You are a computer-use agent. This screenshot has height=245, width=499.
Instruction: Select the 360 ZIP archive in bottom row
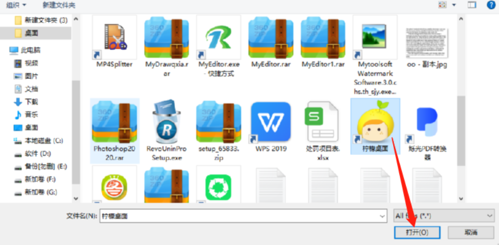(166, 185)
